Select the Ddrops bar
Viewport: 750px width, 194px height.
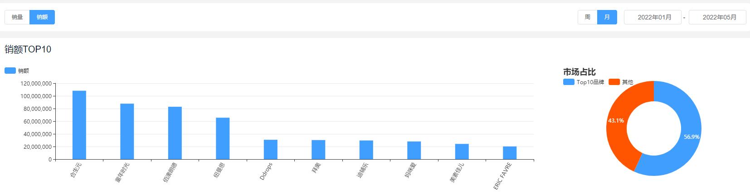[271, 149]
